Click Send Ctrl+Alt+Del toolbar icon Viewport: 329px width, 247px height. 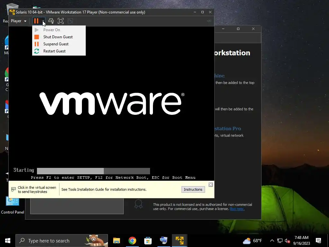51,21
